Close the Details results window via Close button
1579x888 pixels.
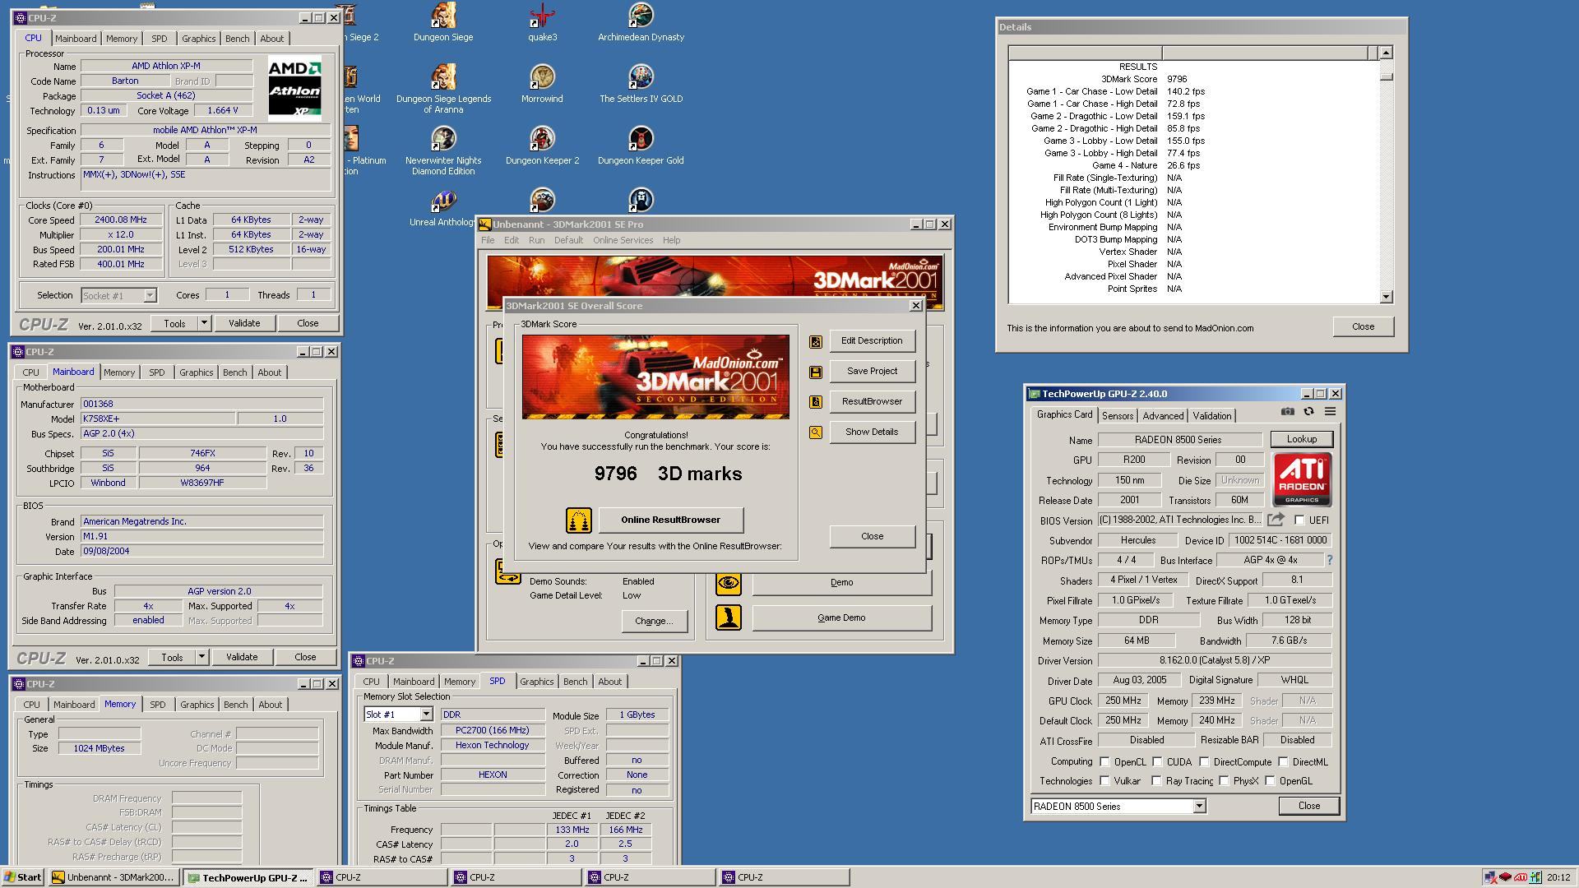[x=1363, y=326]
